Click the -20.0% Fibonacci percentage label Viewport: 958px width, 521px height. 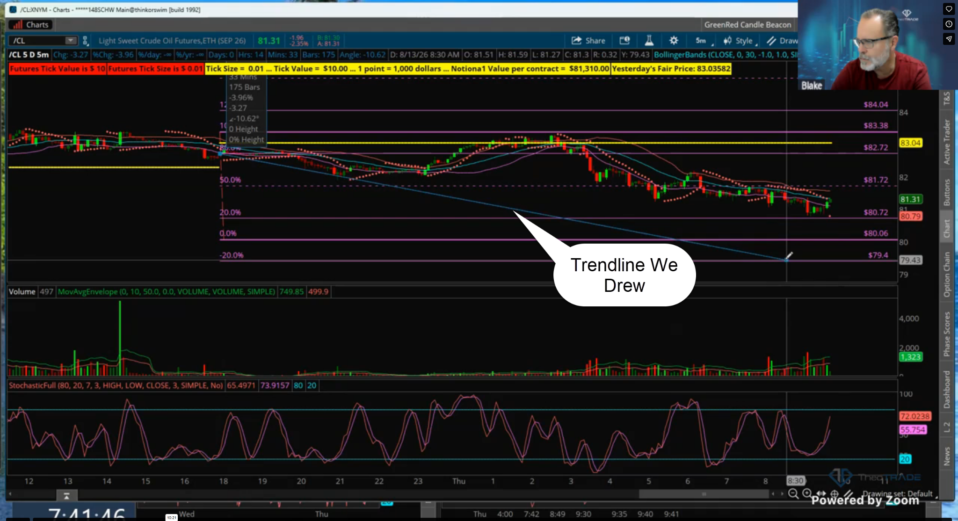click(232, 255)
